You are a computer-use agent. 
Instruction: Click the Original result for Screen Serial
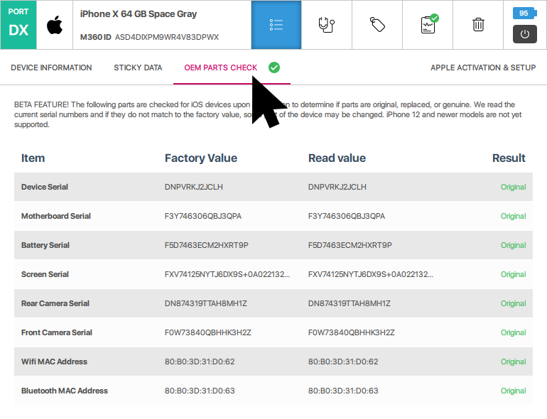[513, 274]
